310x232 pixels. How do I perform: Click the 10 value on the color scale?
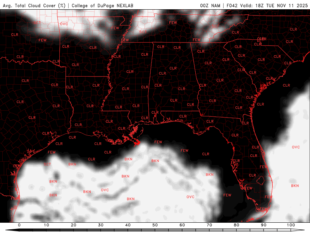(46, 225)
